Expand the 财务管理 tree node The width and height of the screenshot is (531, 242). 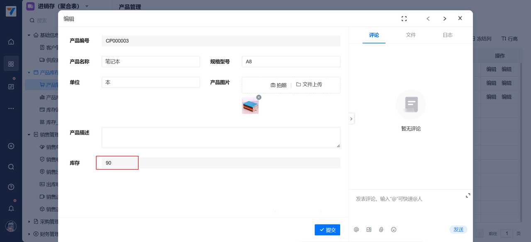click(x=29, y=234)
